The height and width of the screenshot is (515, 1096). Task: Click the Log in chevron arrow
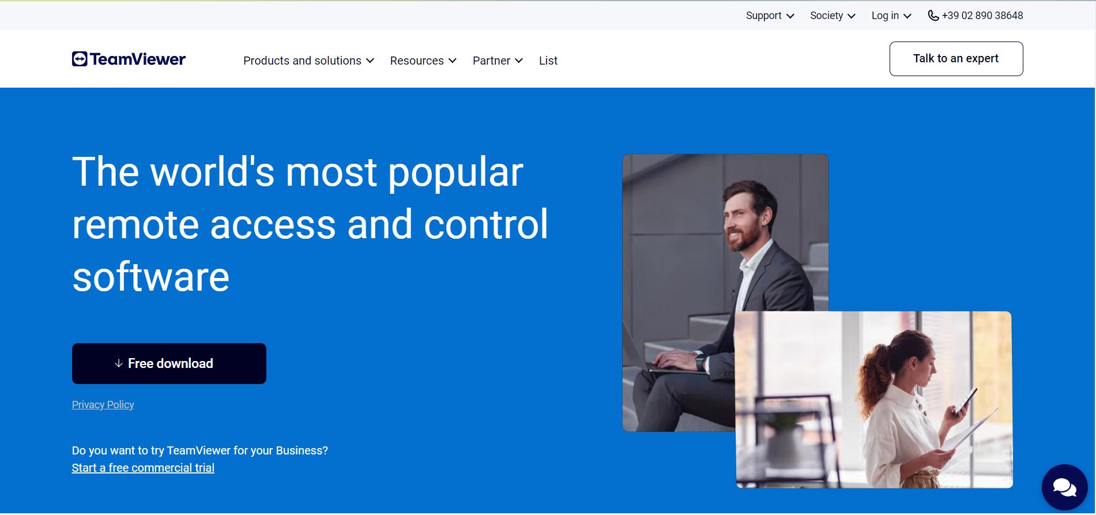click(907, 16)
